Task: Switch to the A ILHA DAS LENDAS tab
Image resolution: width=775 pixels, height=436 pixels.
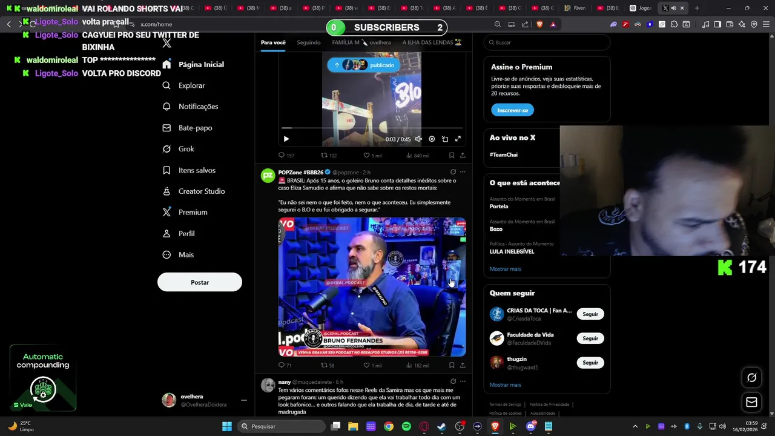Action: point(432,42)
